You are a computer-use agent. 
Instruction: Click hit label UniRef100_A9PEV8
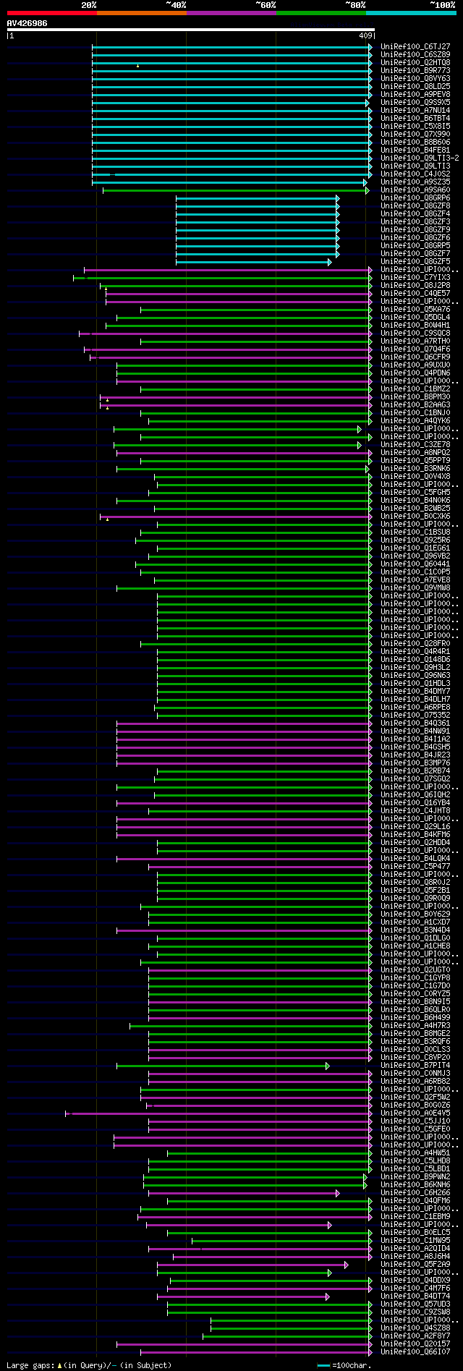[415, 94]
